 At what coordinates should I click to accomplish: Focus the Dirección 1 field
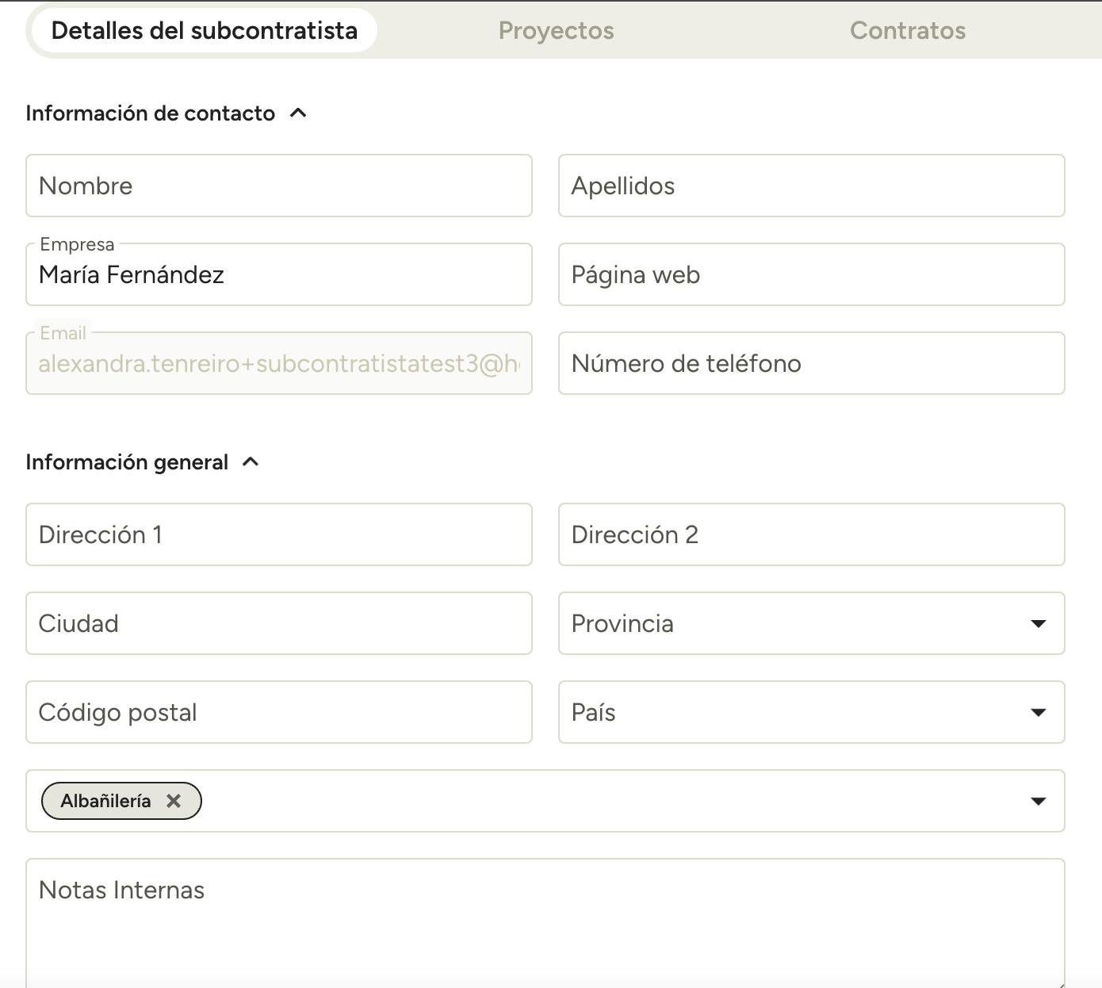coord(278,534)
